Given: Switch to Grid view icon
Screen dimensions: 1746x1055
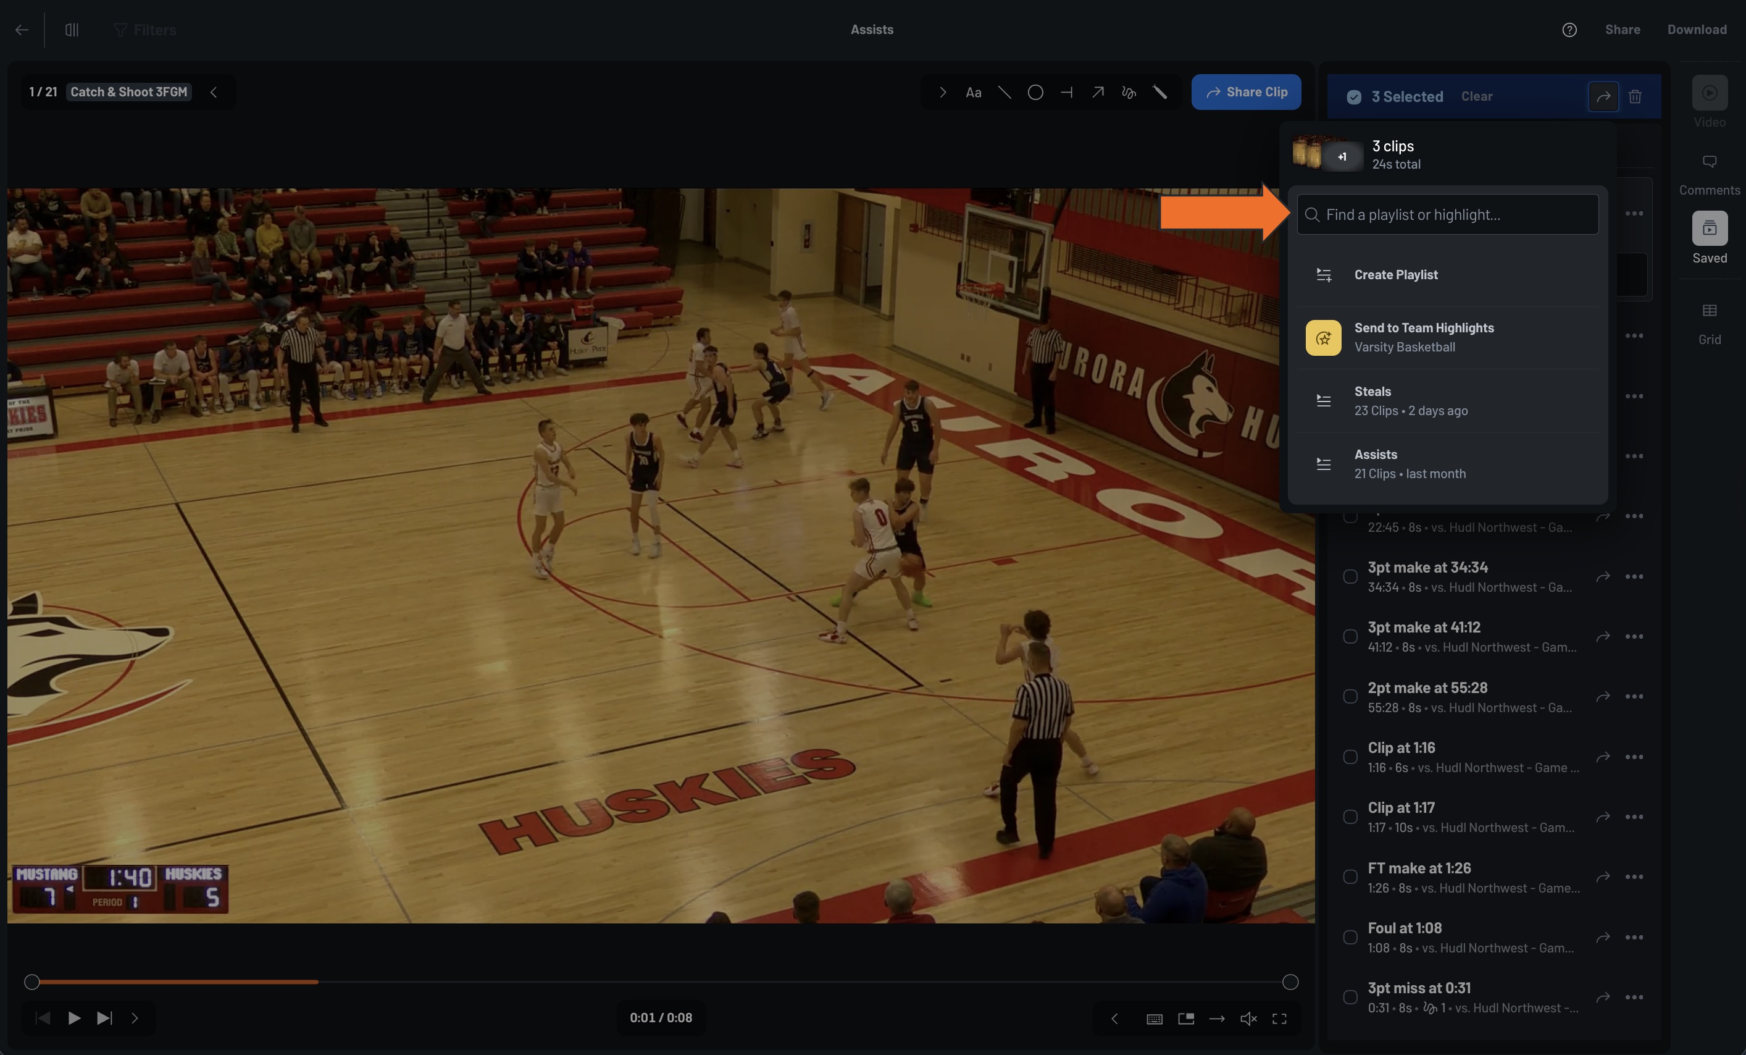Looking at the screenshot, I should (1709, 311).
